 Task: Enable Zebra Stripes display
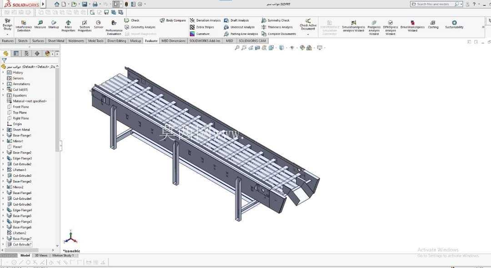click(202, 27)
